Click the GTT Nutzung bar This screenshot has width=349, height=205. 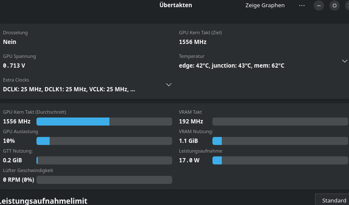click(104, 160)
